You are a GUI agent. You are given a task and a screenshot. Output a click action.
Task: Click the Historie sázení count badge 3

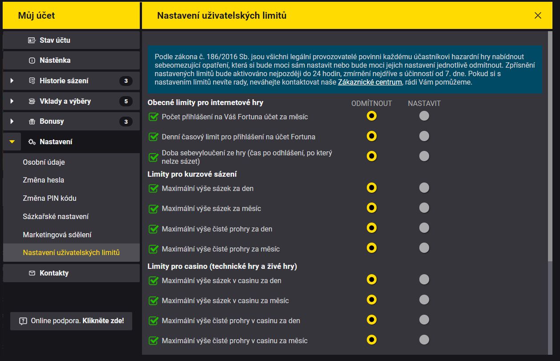[126, 81]
